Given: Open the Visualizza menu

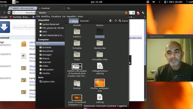Looking at the screenshot, I should [56, 16].
